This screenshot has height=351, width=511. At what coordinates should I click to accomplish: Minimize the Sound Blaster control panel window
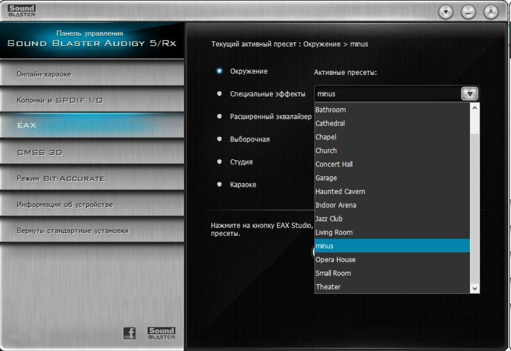click(x=468, y=12)
